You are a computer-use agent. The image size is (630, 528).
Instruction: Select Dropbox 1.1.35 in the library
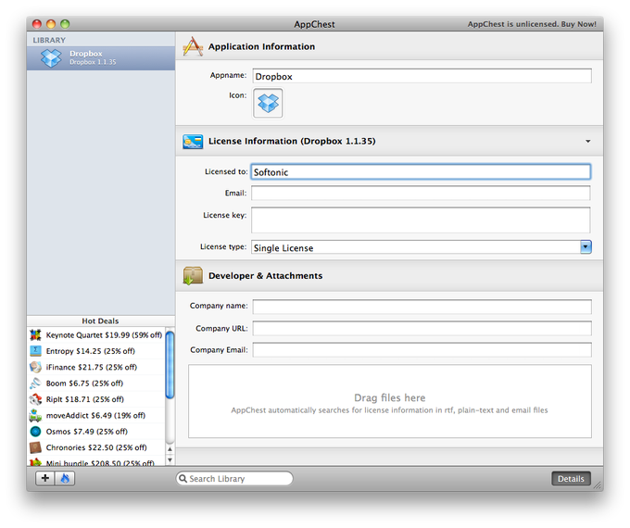(x=101, y=58)
